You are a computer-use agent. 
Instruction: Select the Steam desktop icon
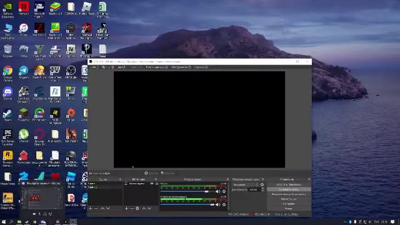click(7, 115)
